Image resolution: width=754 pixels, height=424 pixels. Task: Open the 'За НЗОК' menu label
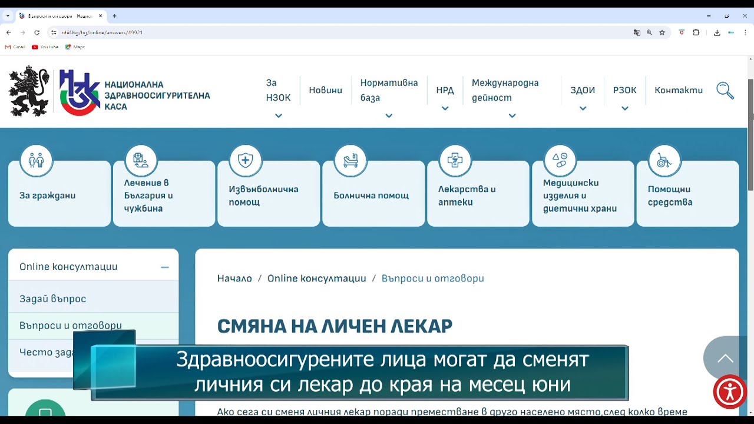coord(278,90)
